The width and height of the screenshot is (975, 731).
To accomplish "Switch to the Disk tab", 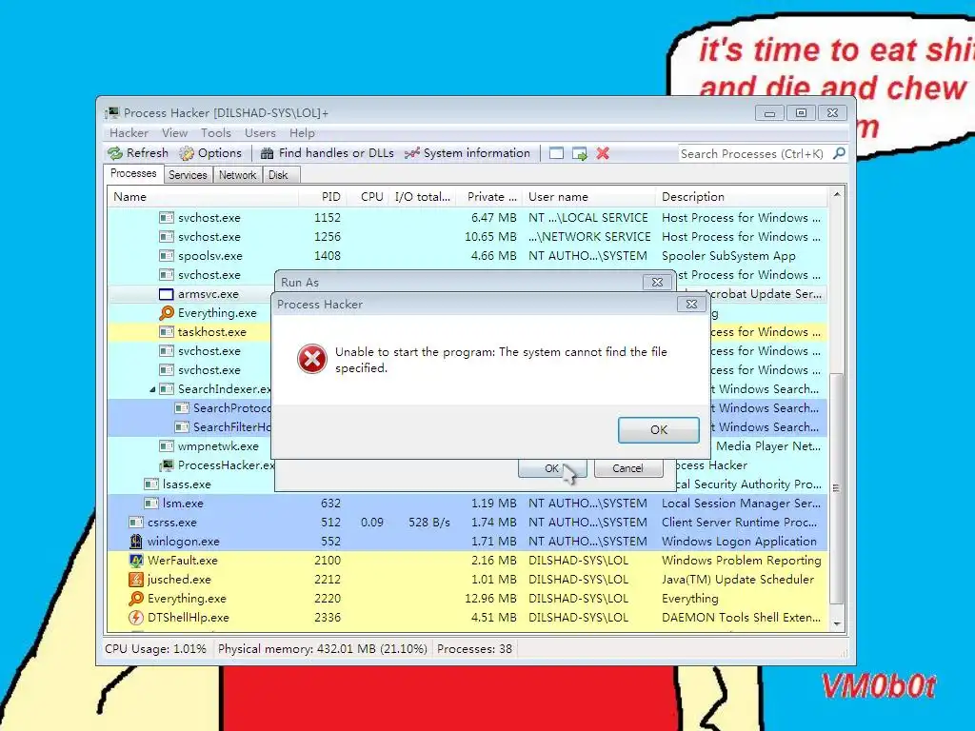I will tap(279, 175).
